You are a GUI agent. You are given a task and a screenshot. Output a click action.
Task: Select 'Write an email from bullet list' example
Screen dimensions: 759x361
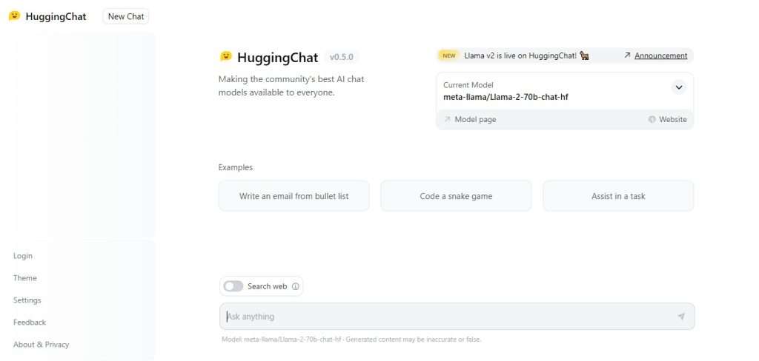pyautogui.click(x=294, y=196)
